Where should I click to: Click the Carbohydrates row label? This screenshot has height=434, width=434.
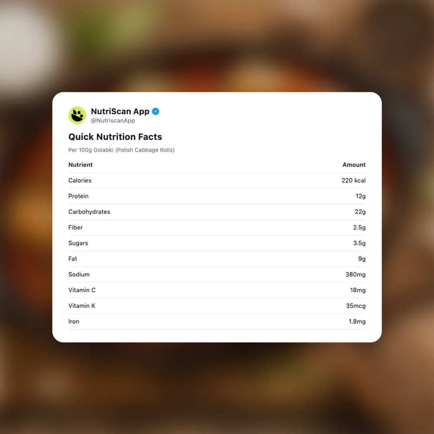click(x=89, y=212)
